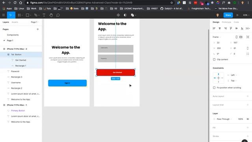Open the Figma main menu hamburger
The image size is (252, 142).
coord(4,15)
